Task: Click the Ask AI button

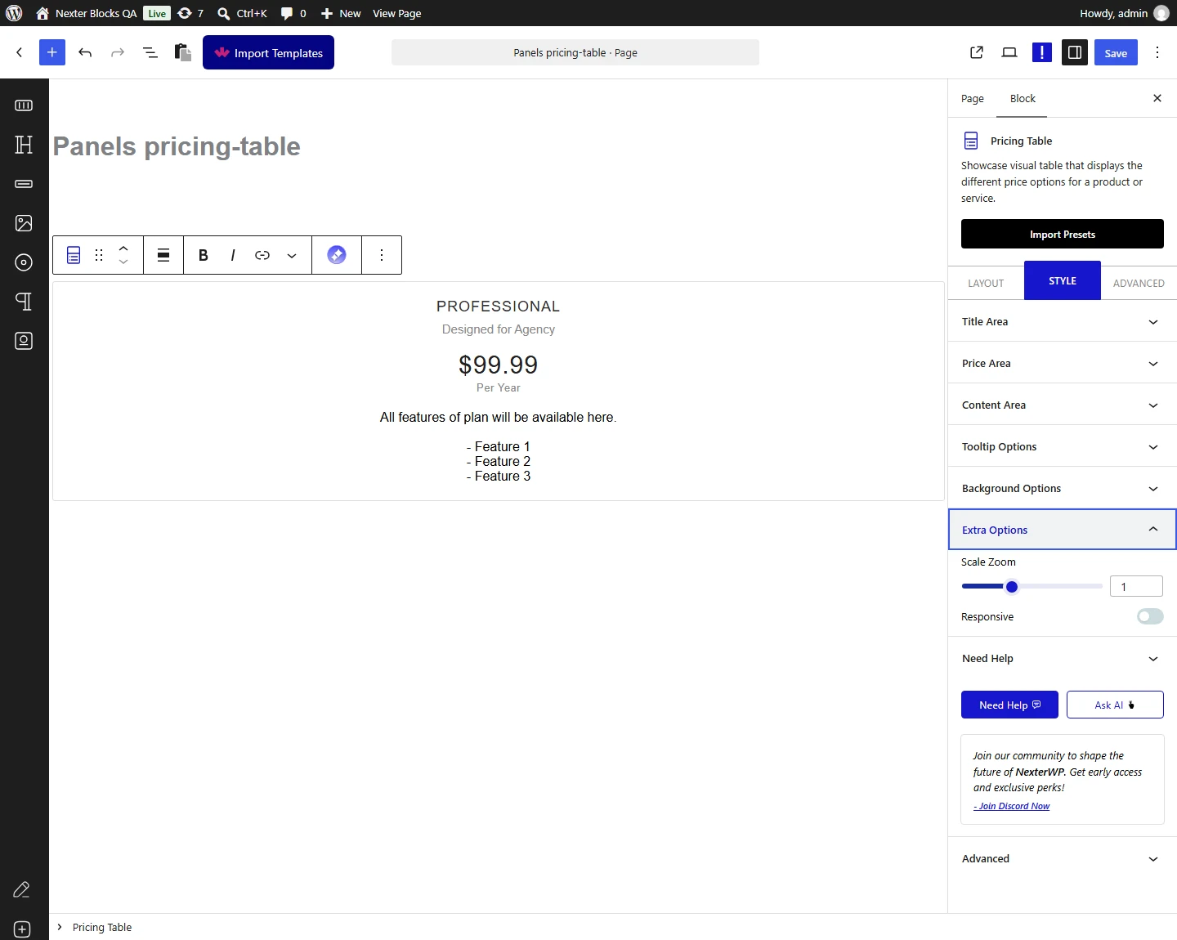Action: (1115, 705)
